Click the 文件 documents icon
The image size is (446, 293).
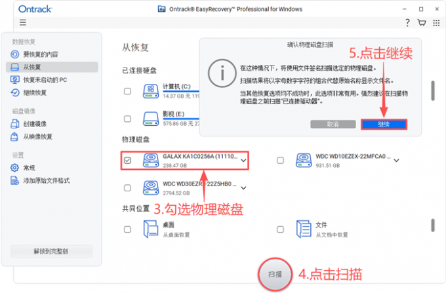[304, 229]
